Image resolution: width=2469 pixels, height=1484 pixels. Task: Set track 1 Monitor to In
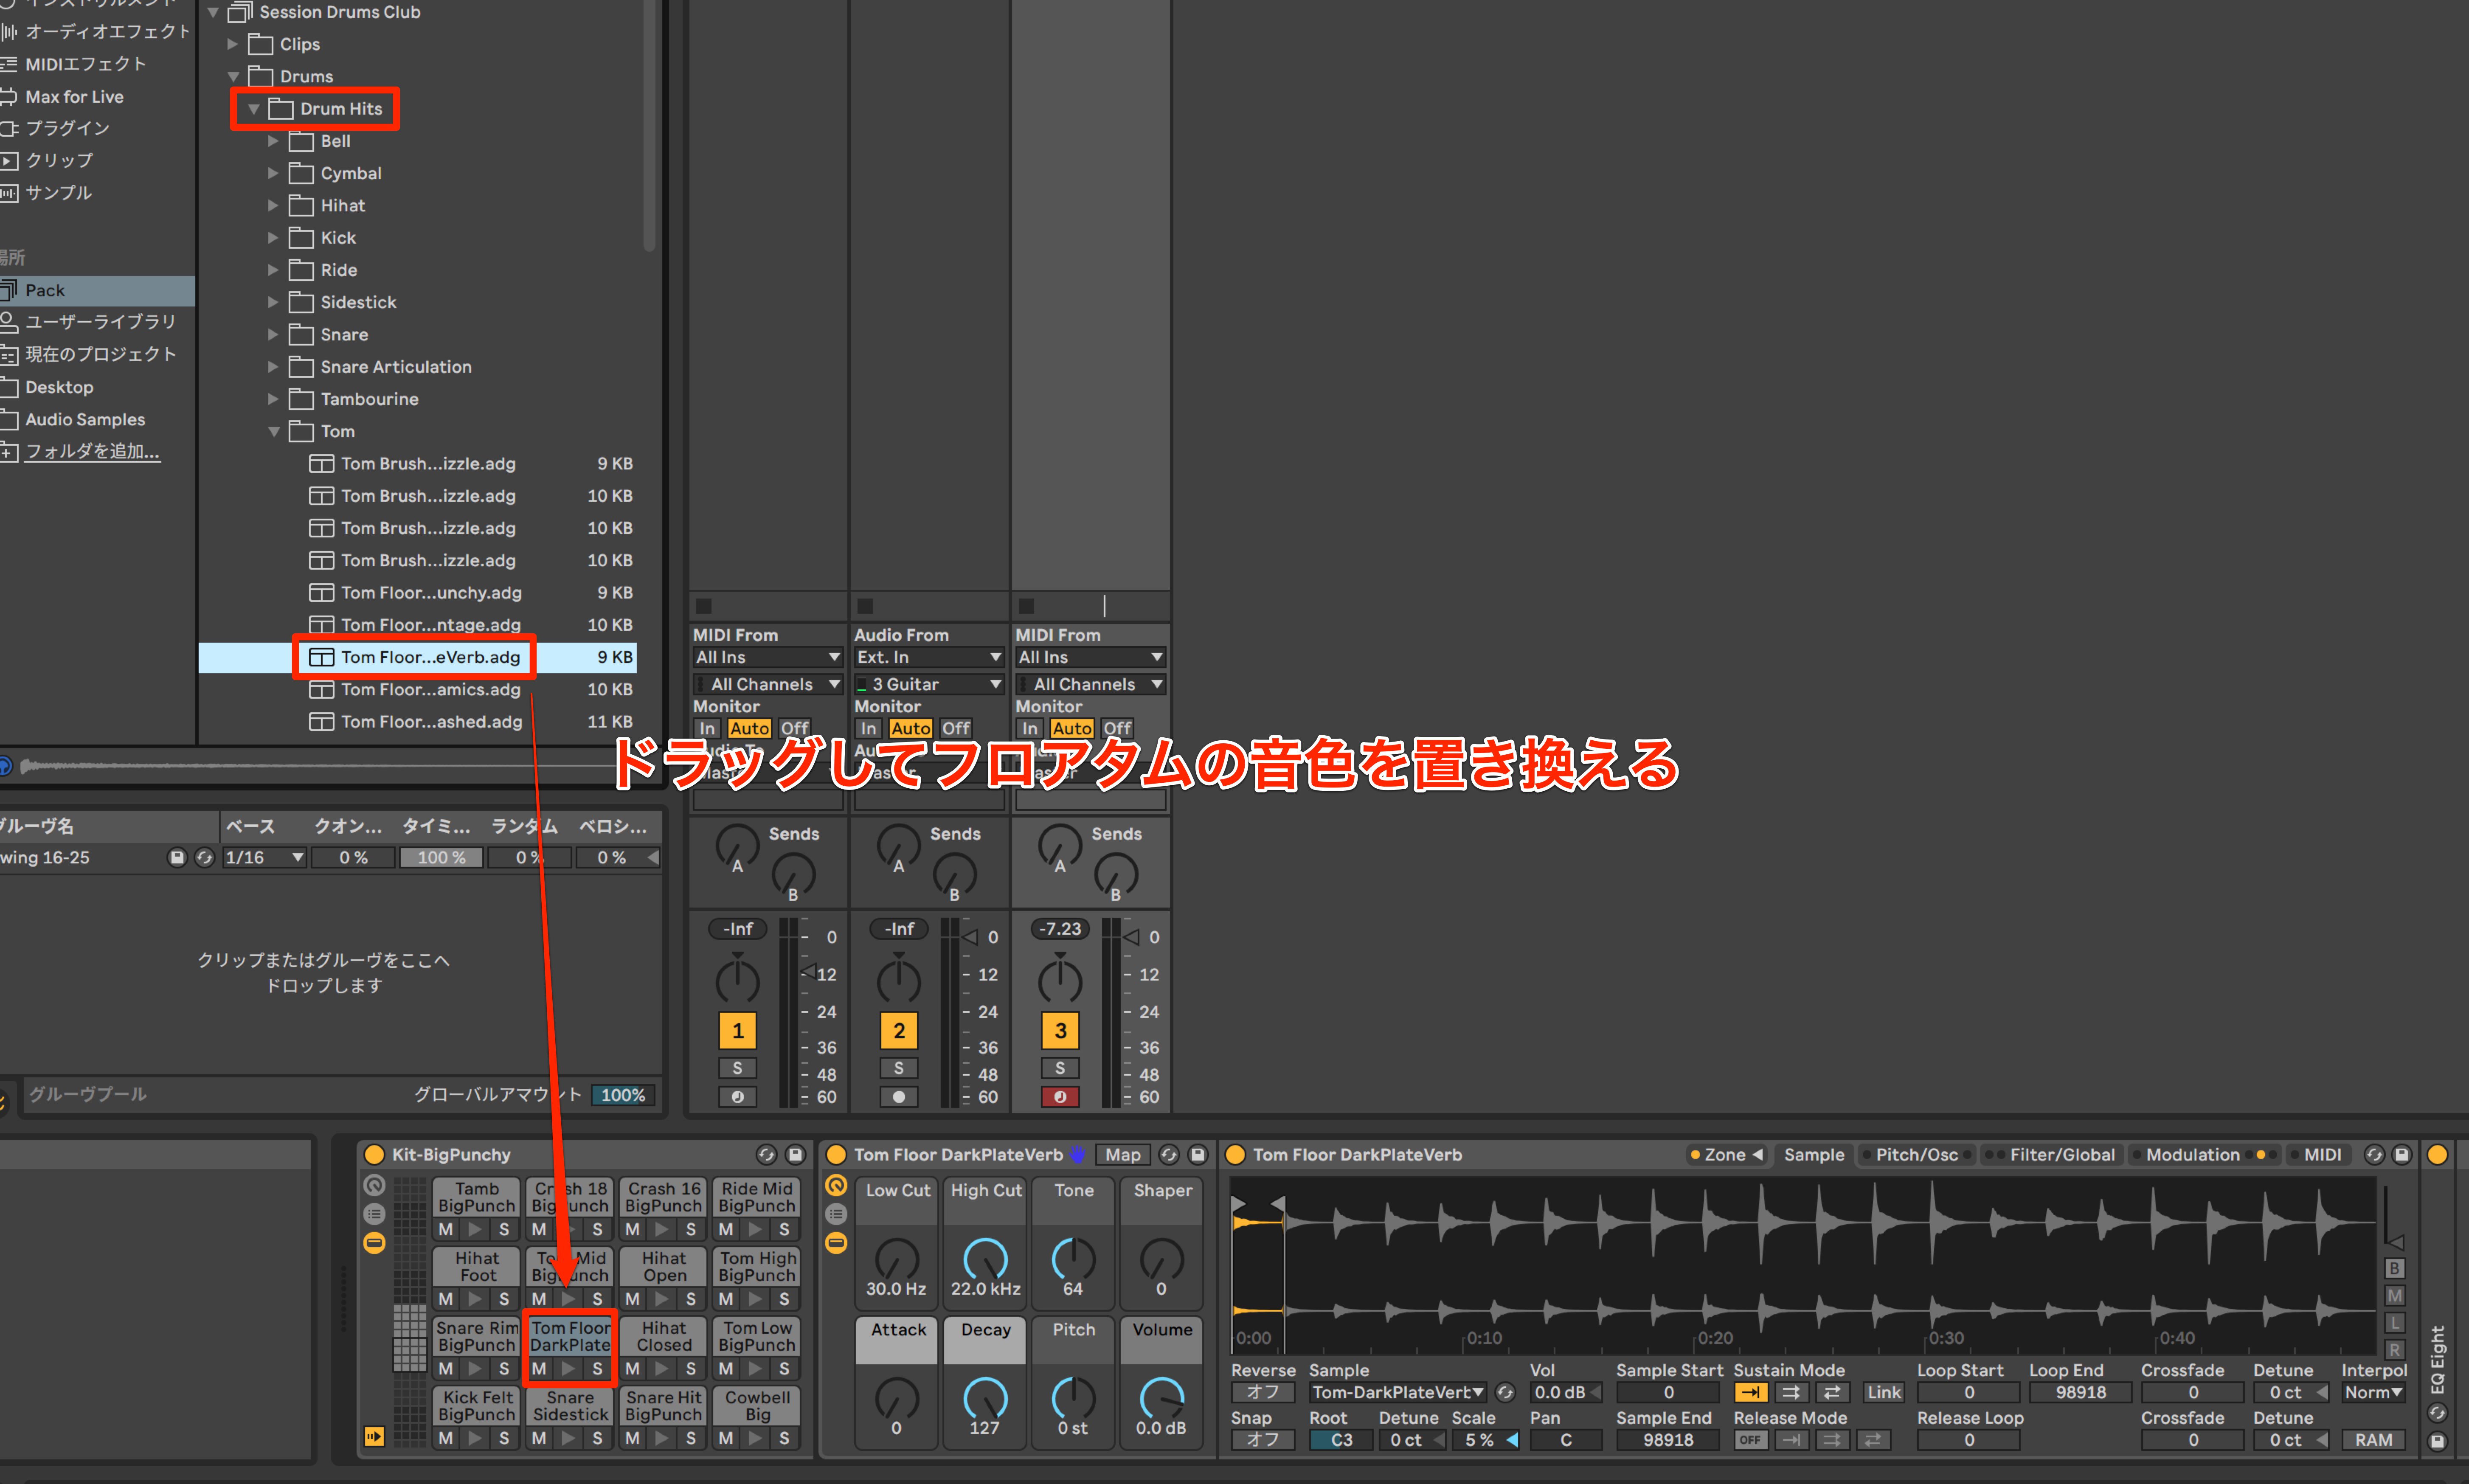tap(707, 728)
